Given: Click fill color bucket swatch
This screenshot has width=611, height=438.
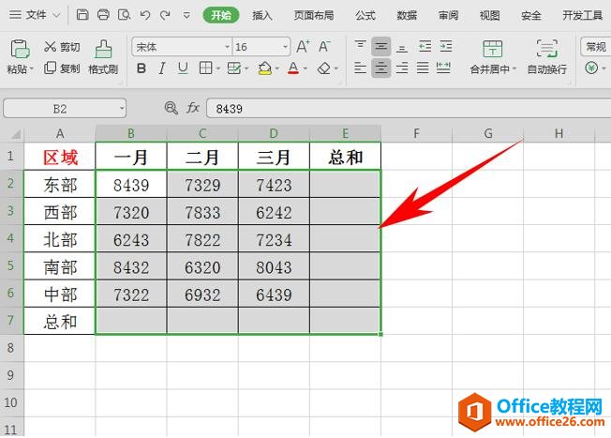Looking at the screenshot, I should [265, 68].
